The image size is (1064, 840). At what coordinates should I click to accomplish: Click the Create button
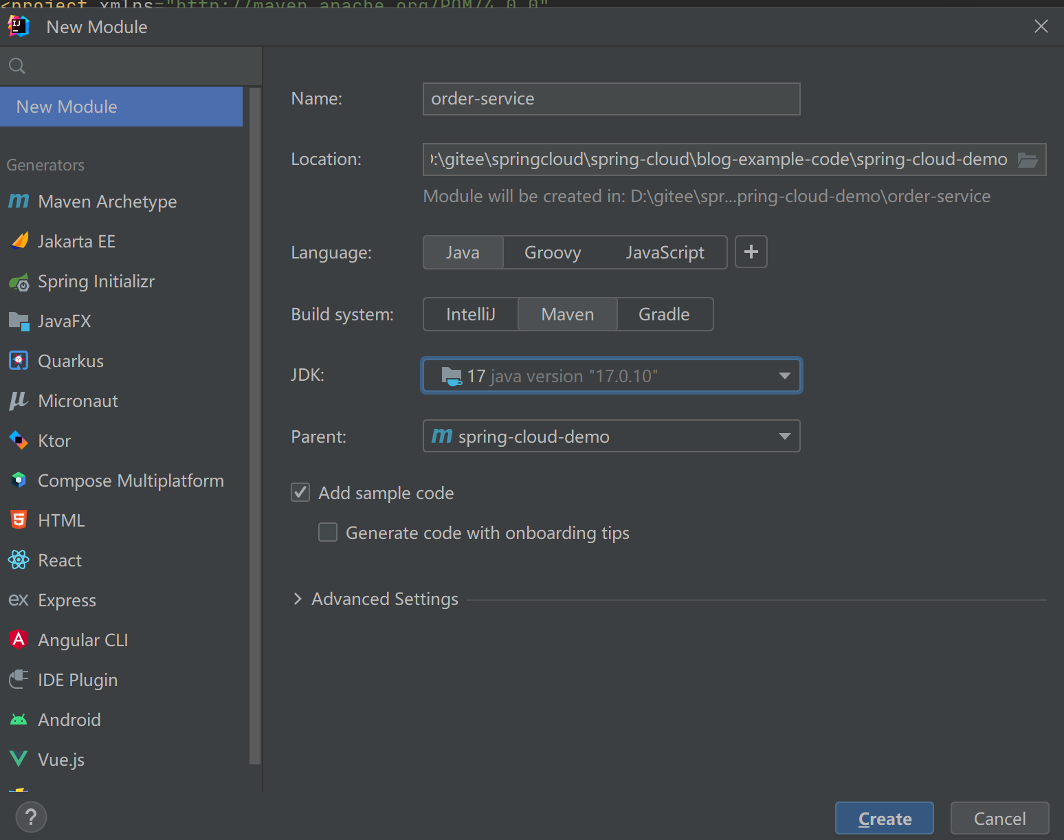(885, 818)
